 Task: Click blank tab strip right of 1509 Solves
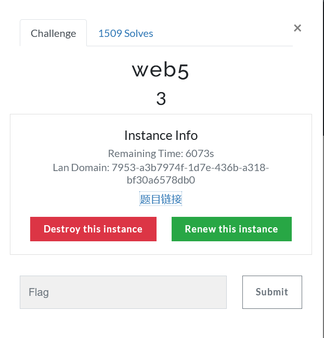point(224,33)
